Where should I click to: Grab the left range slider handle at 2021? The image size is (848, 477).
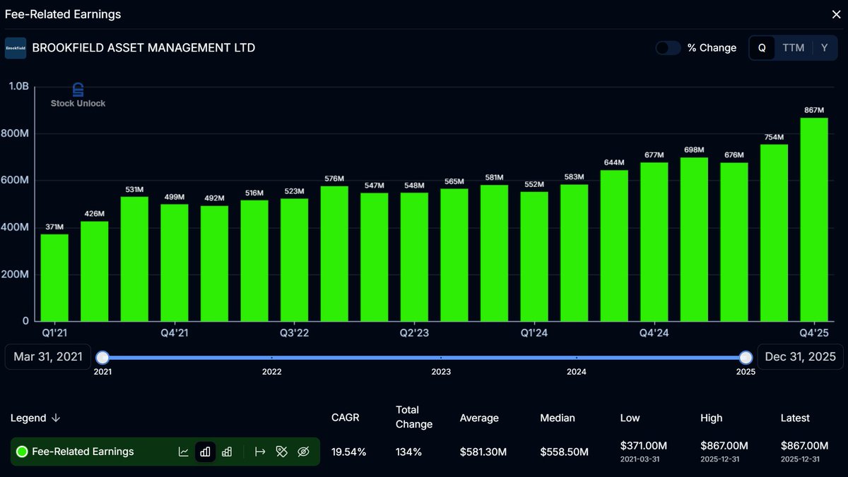tap(102, 357)
